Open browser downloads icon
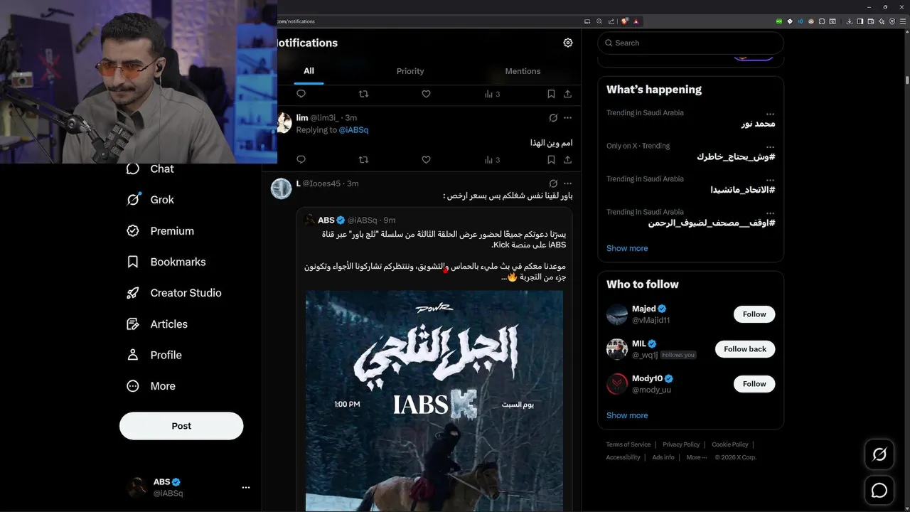 tap(849, 21)
